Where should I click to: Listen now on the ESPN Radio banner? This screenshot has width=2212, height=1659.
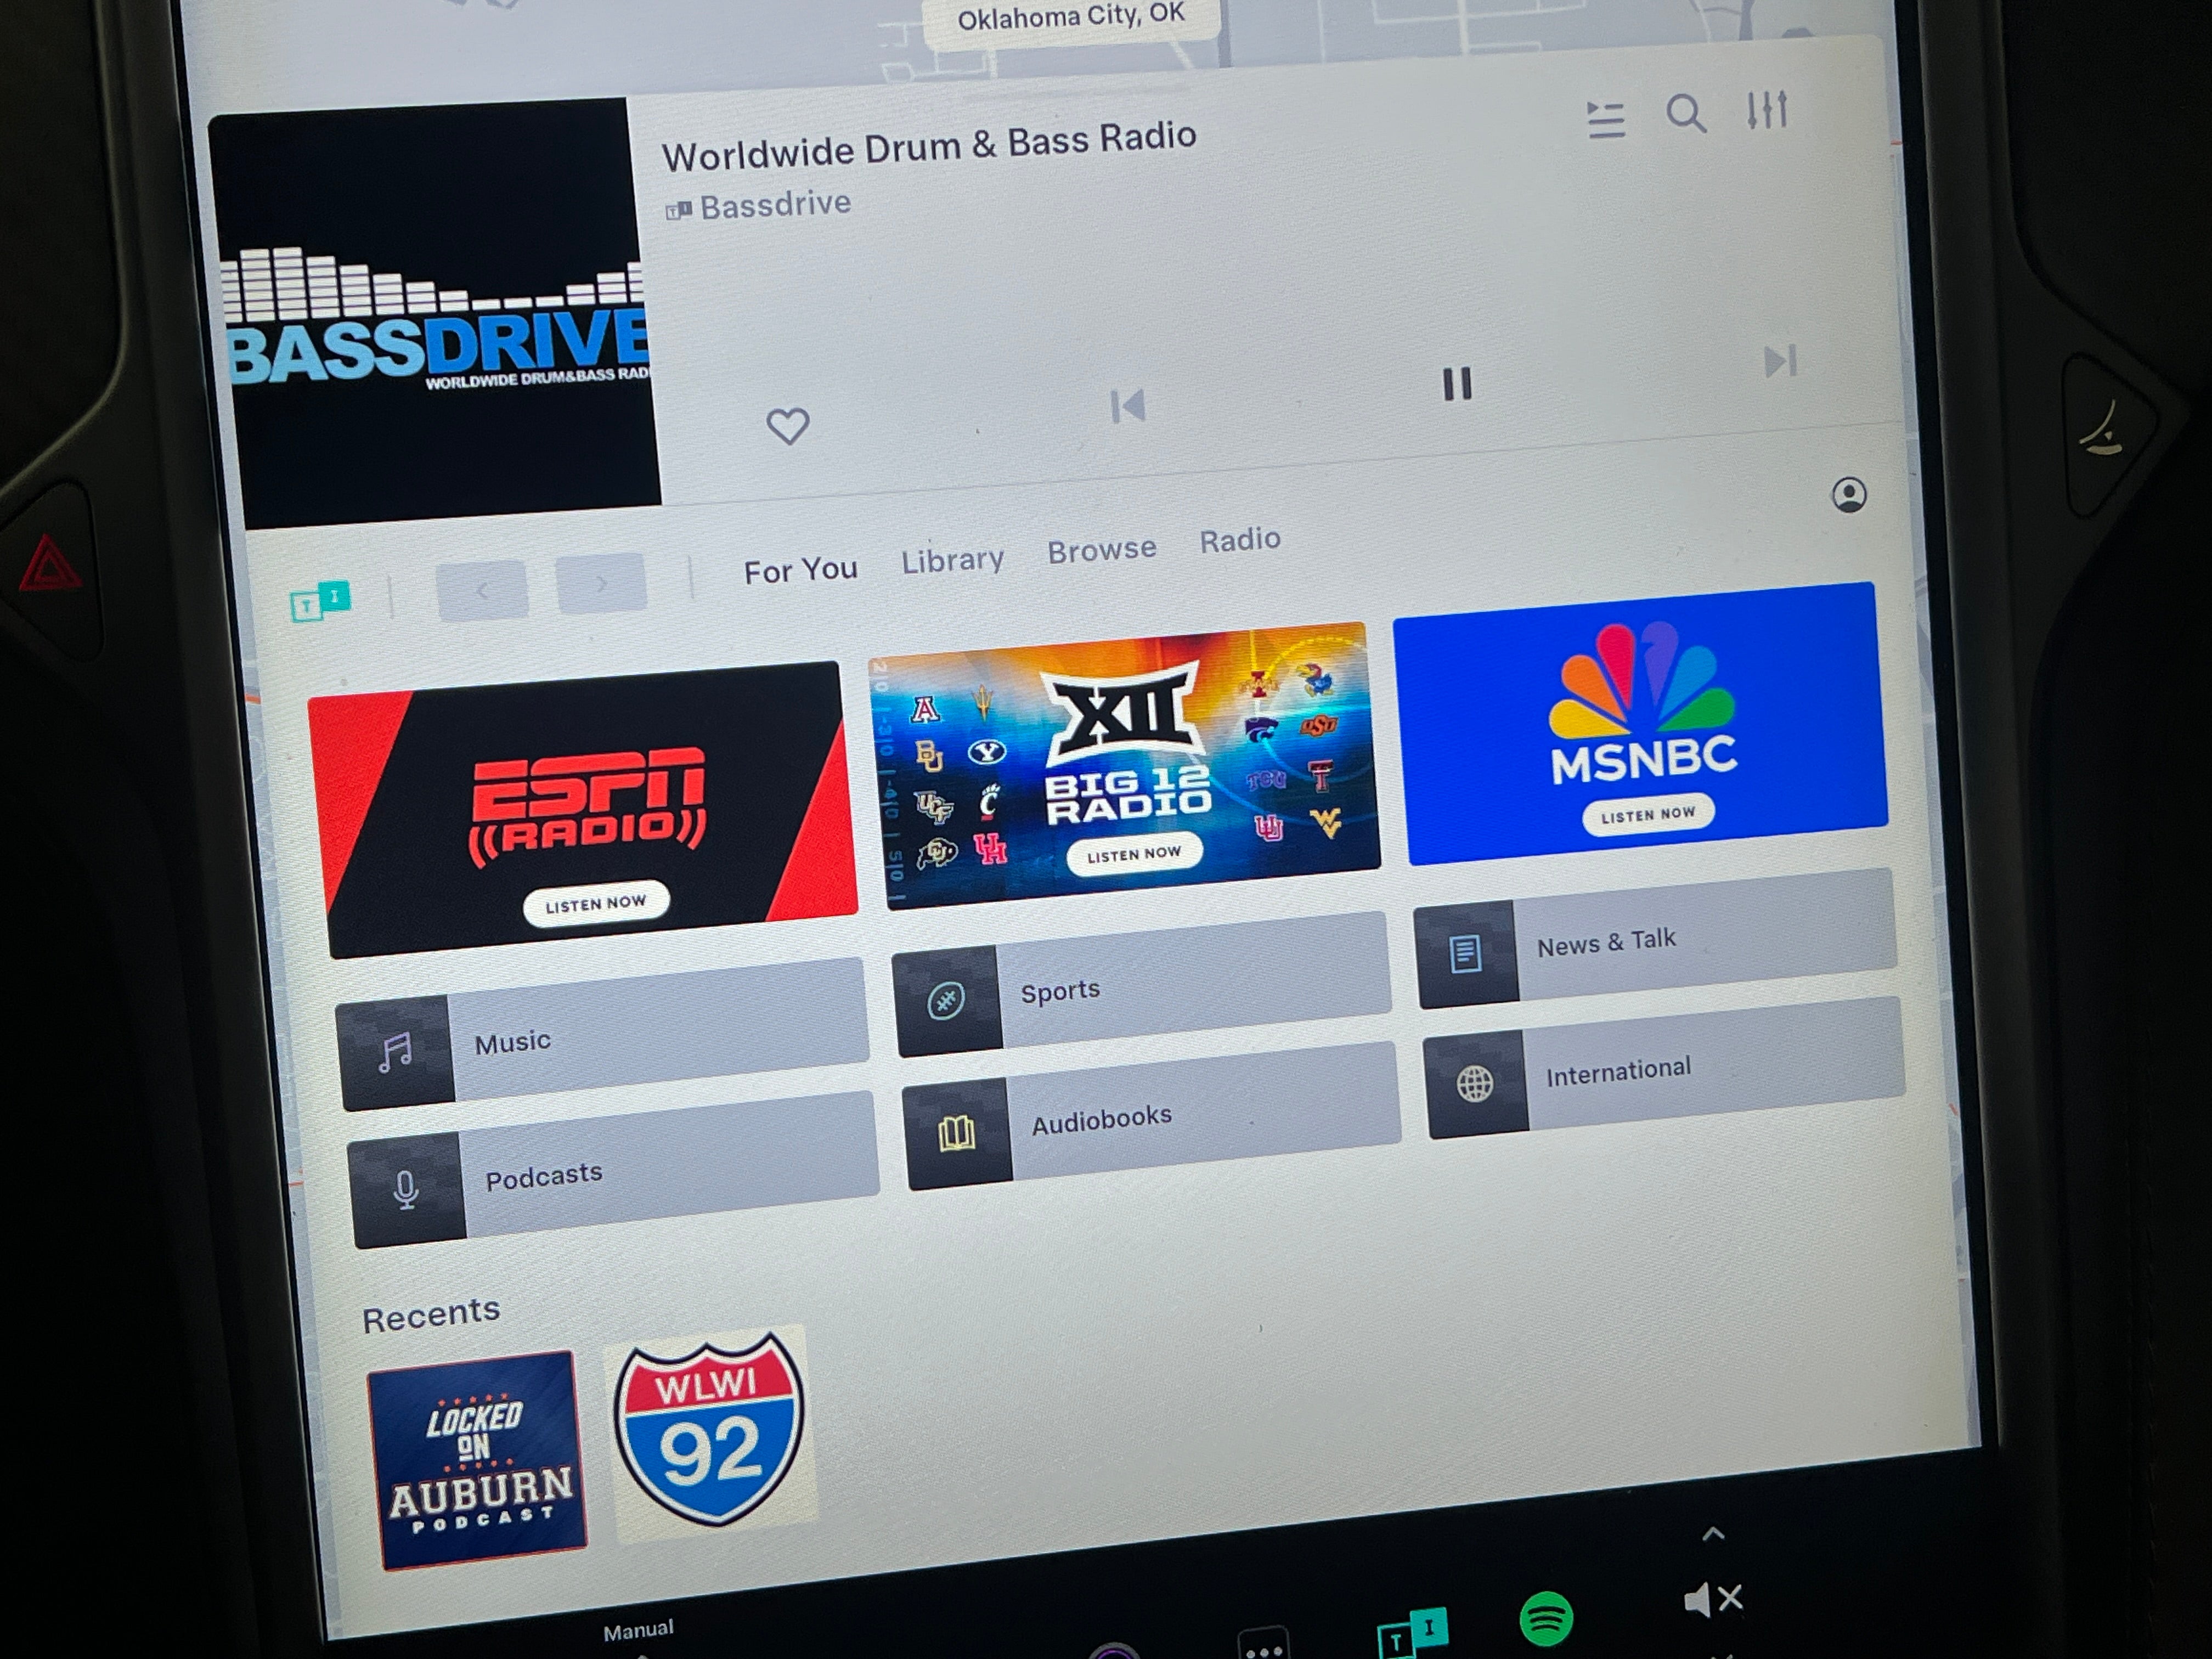(x=596, y=904)
